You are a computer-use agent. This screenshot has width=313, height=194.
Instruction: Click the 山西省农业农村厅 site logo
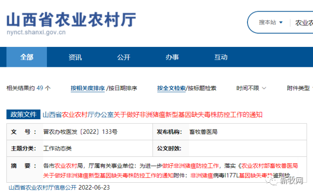(x=71, y=20)
